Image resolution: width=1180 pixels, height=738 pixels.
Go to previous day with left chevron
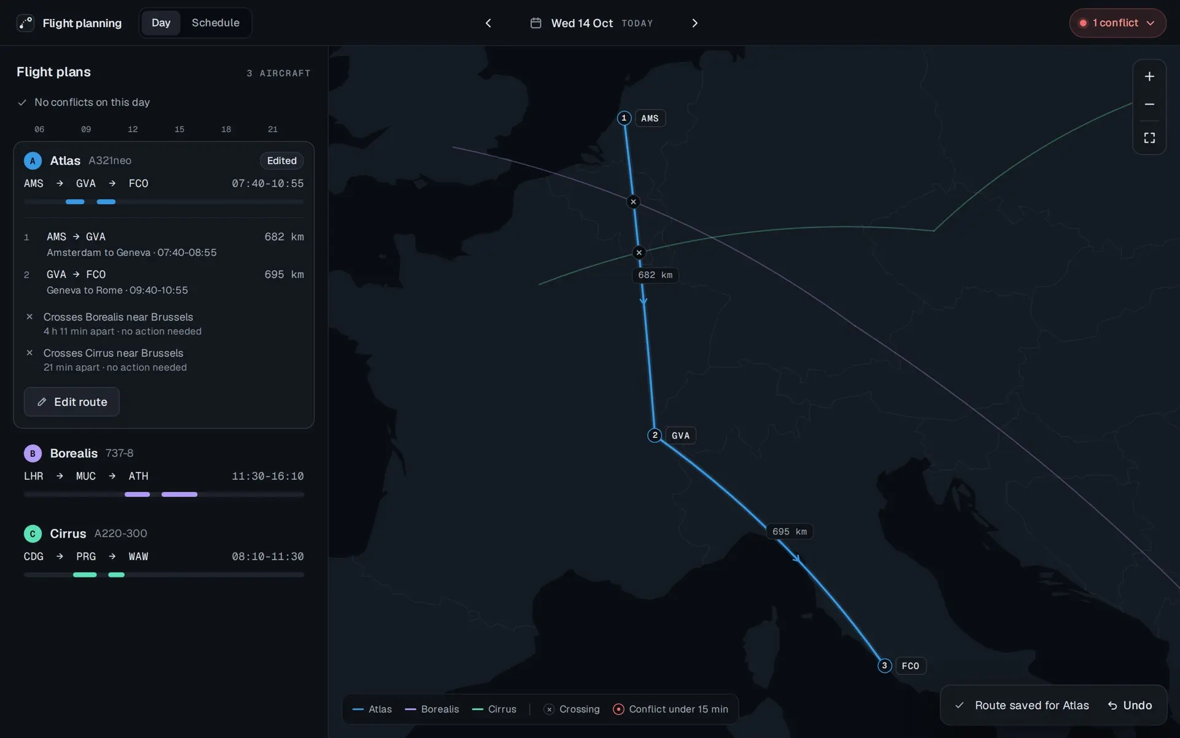click(488, 23)
